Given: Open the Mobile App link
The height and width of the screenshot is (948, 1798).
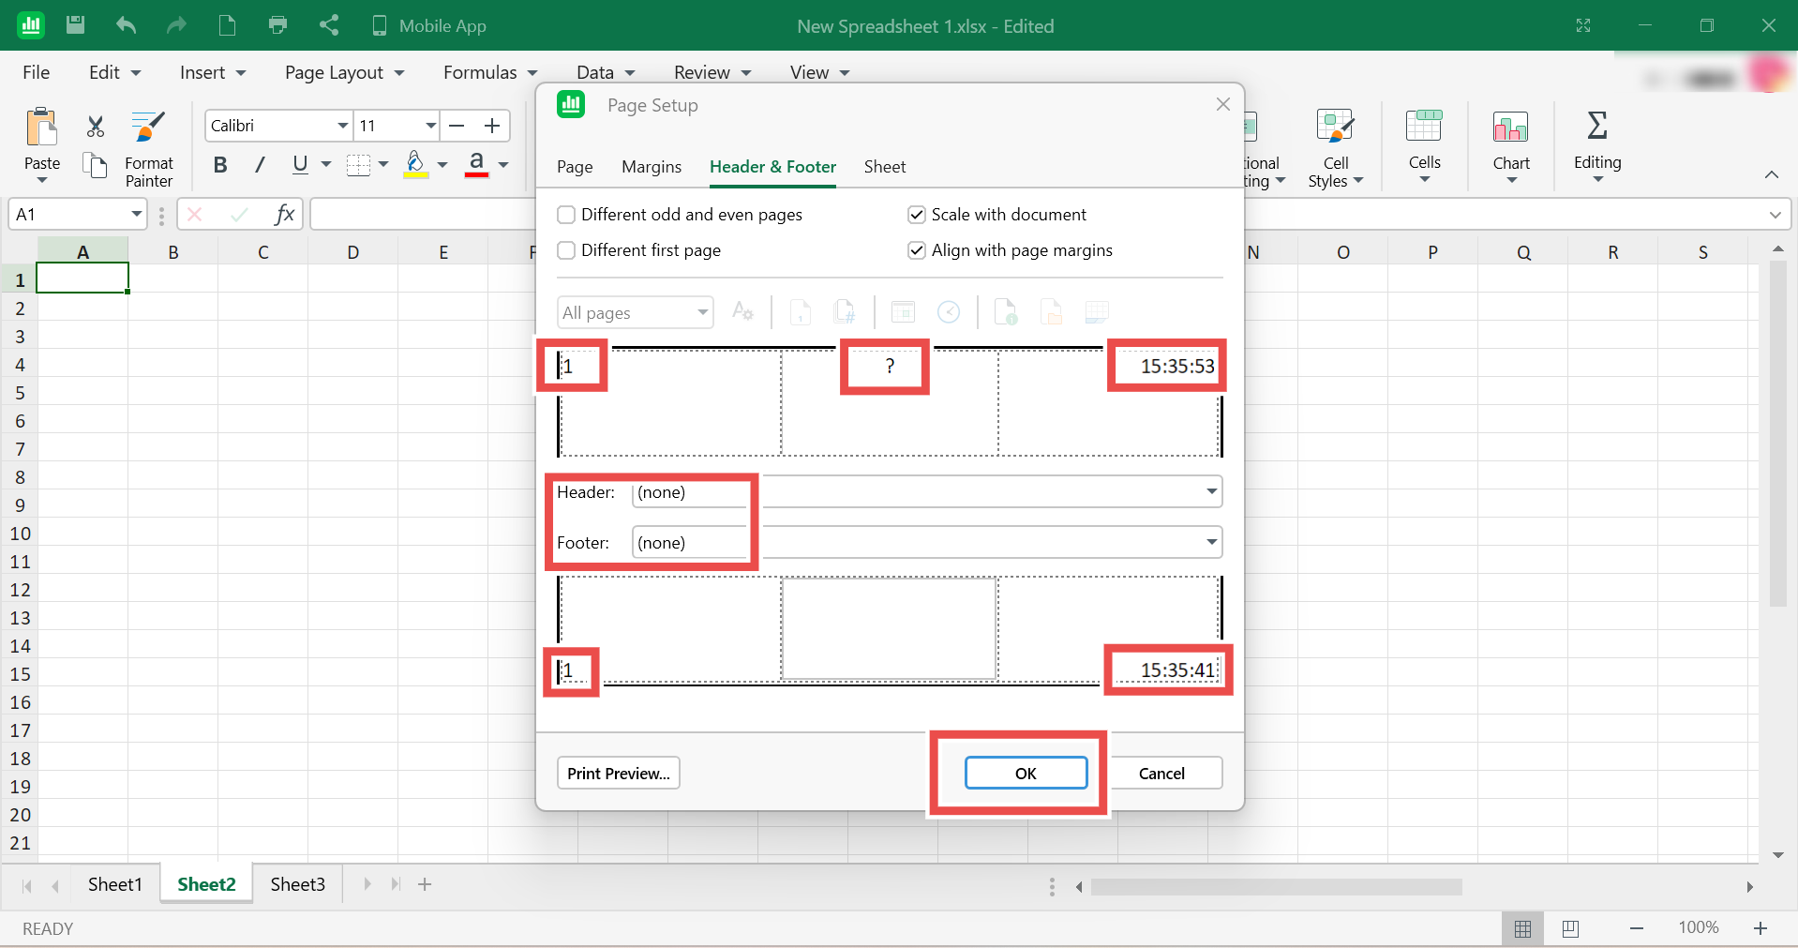Looking at the screenshot, I should tap(429, 26).
